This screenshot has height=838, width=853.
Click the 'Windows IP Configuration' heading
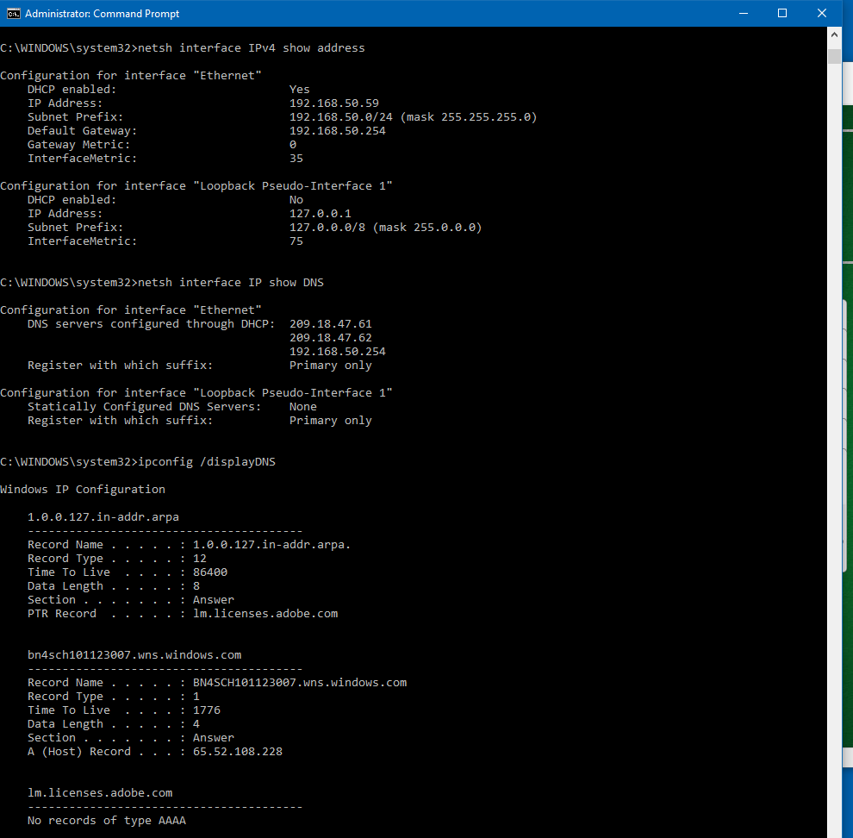click(83, 490)
